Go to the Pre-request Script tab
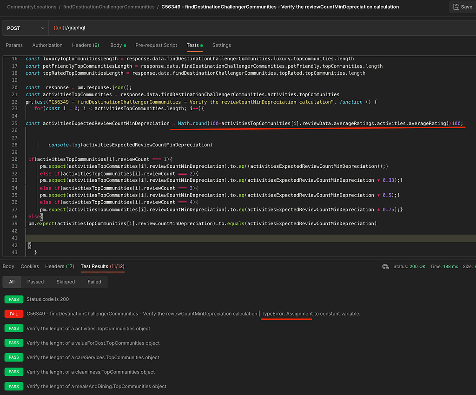 [156, 46]
